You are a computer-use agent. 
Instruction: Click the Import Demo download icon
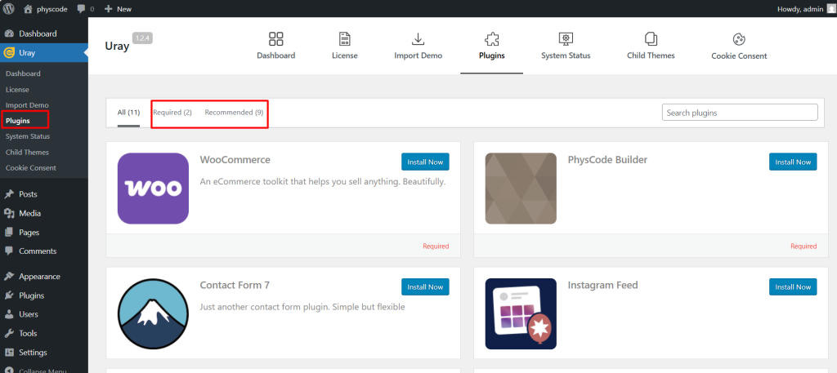[x=418, y=39]
